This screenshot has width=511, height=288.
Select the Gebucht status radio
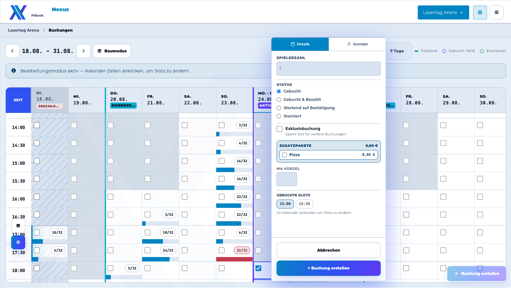(279, 91)
